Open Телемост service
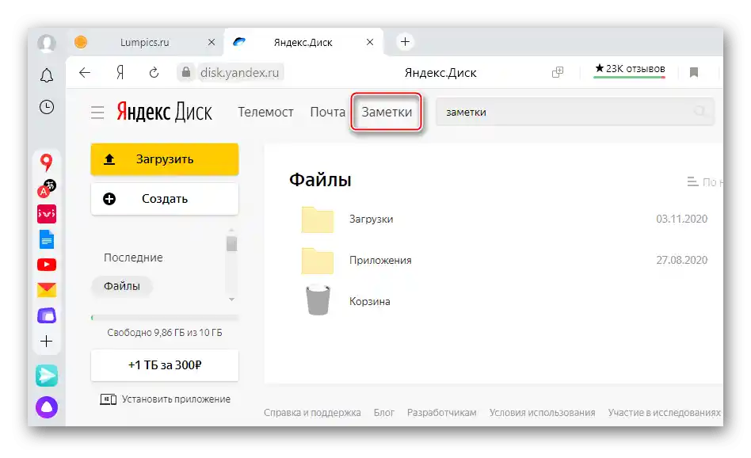The width and height of the screenshot is (751, 458). [265, 112]
